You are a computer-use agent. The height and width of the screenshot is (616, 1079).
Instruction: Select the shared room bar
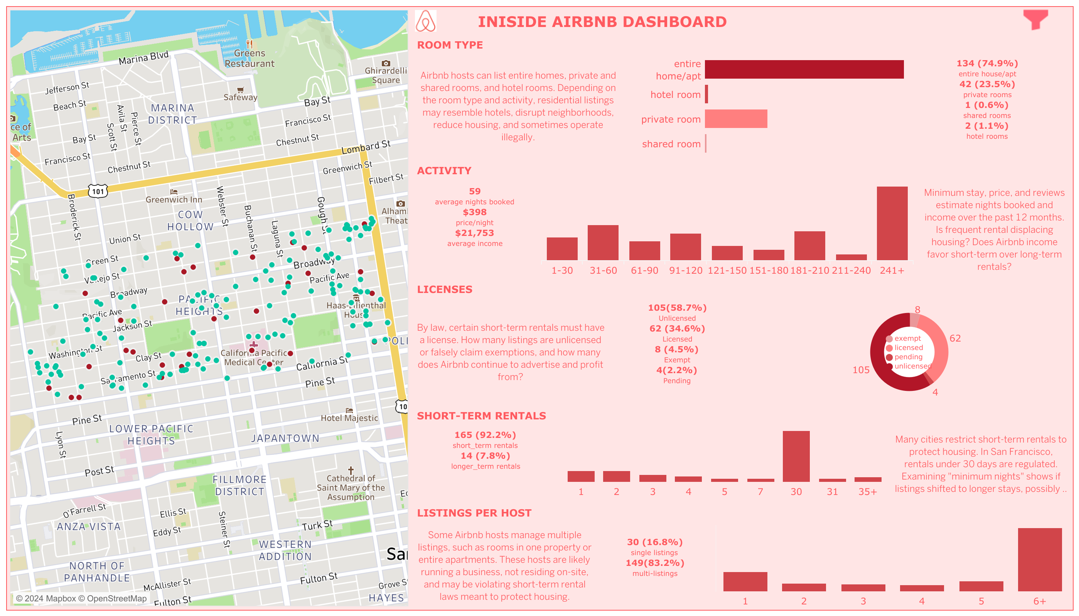tap(705, 143)
